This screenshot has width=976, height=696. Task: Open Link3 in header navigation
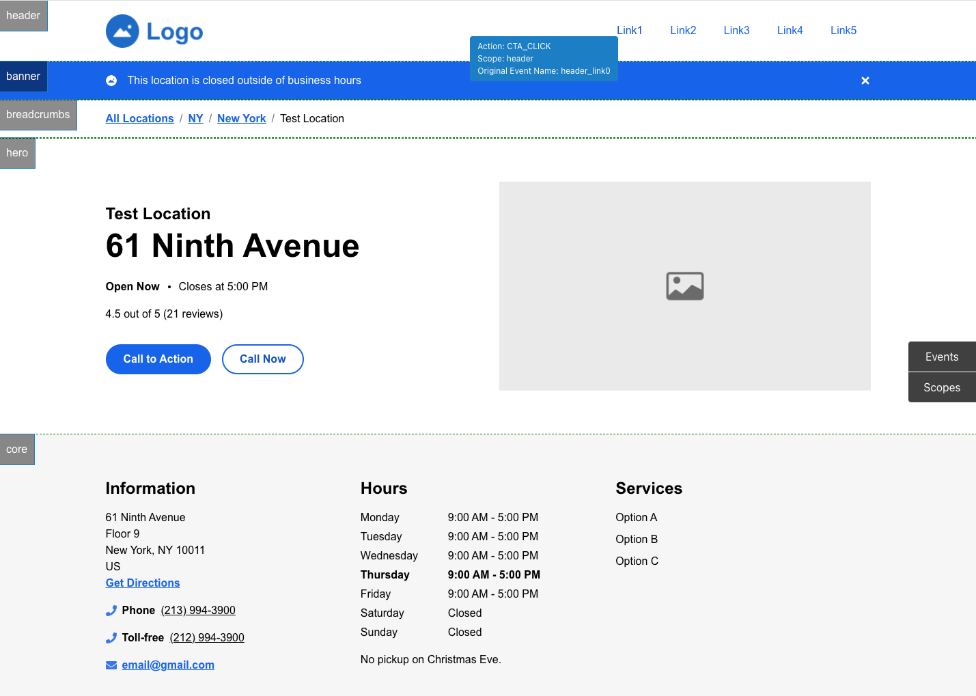pyautogui.click(x=737, y=30)
